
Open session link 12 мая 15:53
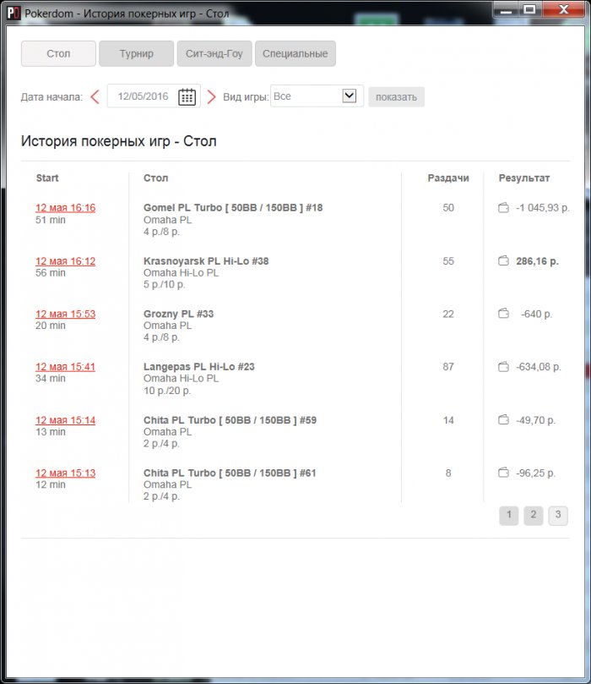pos(65,314)
